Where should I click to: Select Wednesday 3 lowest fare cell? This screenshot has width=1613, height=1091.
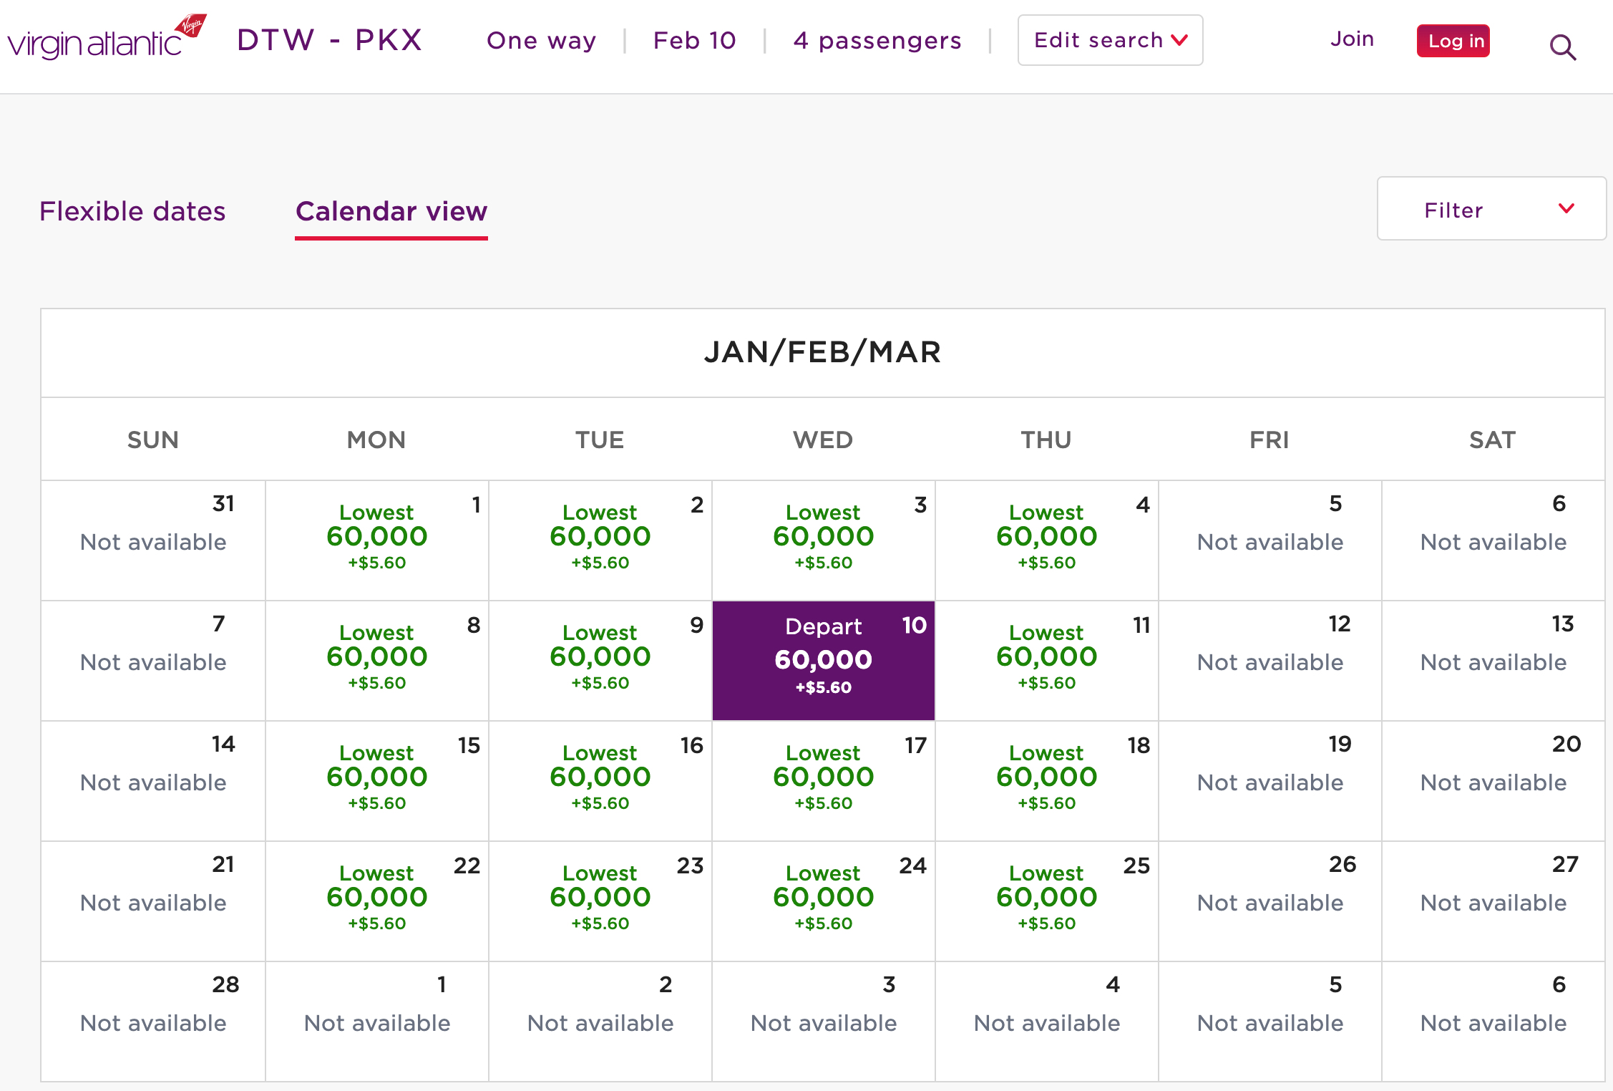click(x=823, y=538)
